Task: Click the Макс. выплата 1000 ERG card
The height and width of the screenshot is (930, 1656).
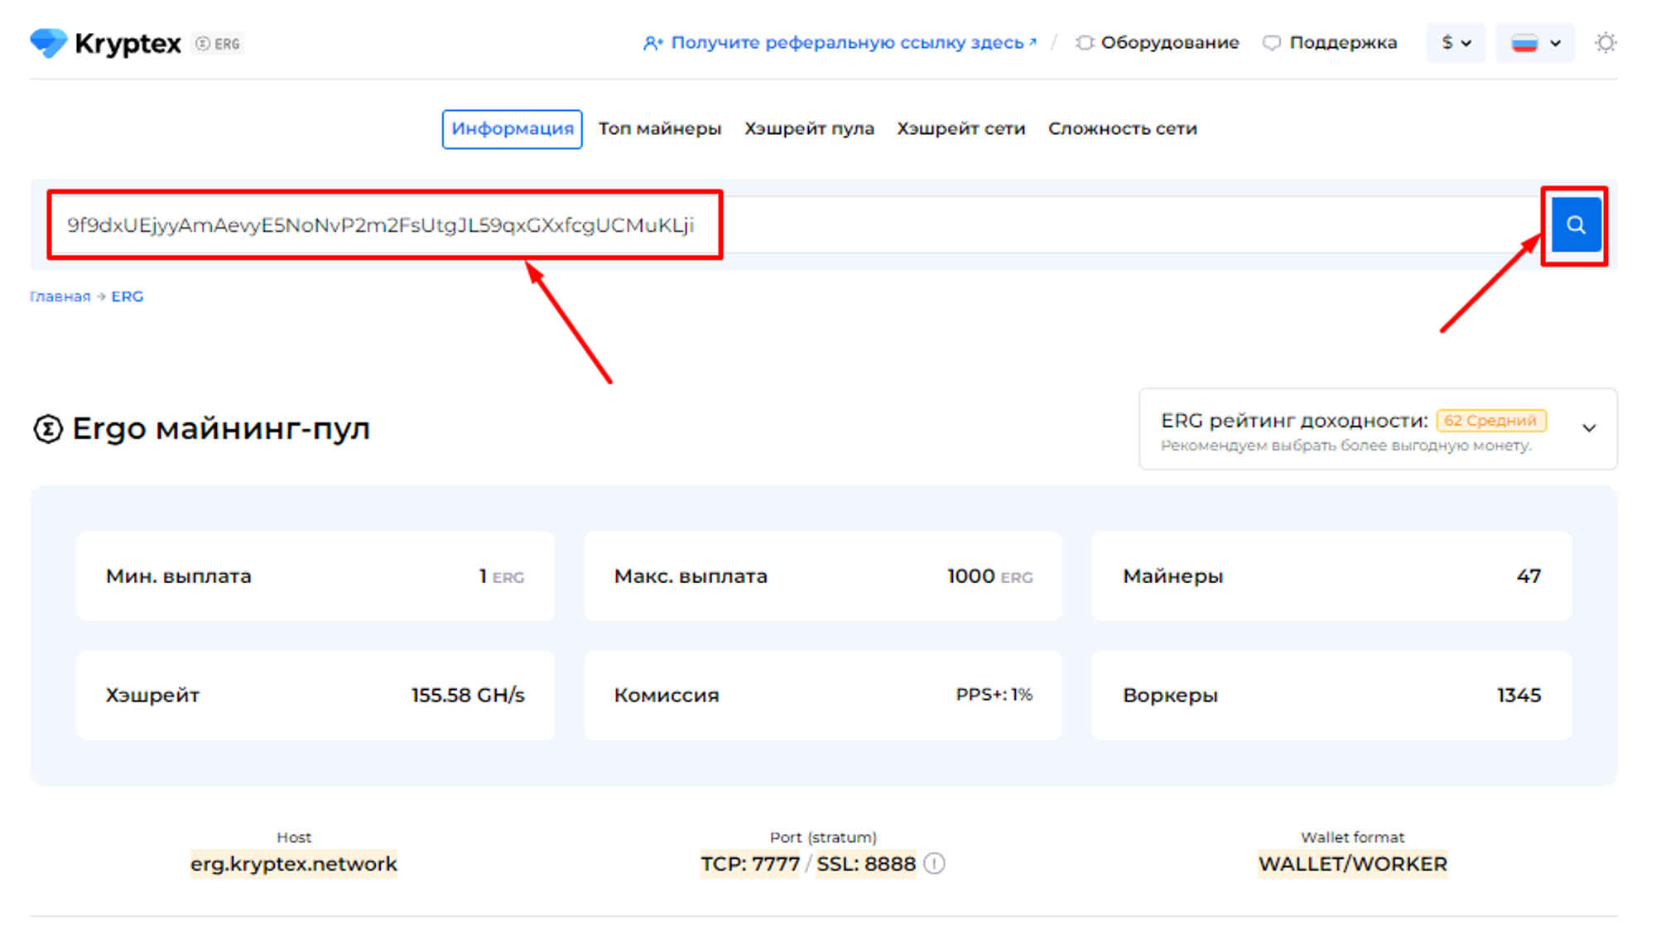Action: click(823, 576)
